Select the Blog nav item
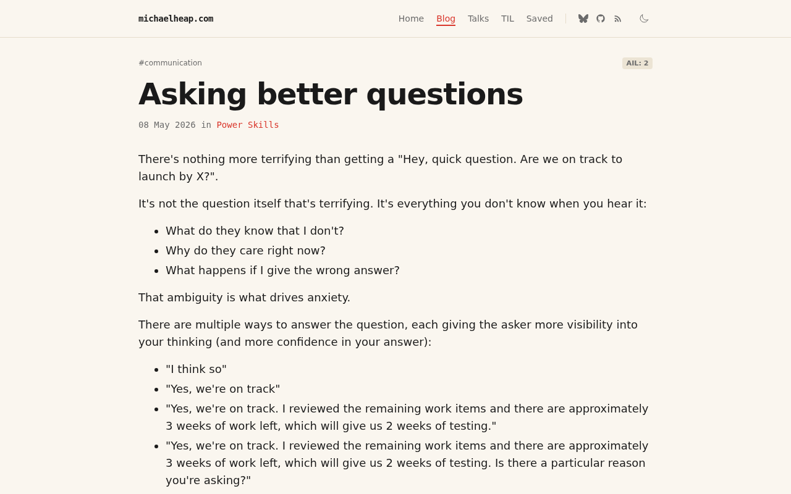The width and height of the screenshot is (791, 494). (x=446, y=19)
